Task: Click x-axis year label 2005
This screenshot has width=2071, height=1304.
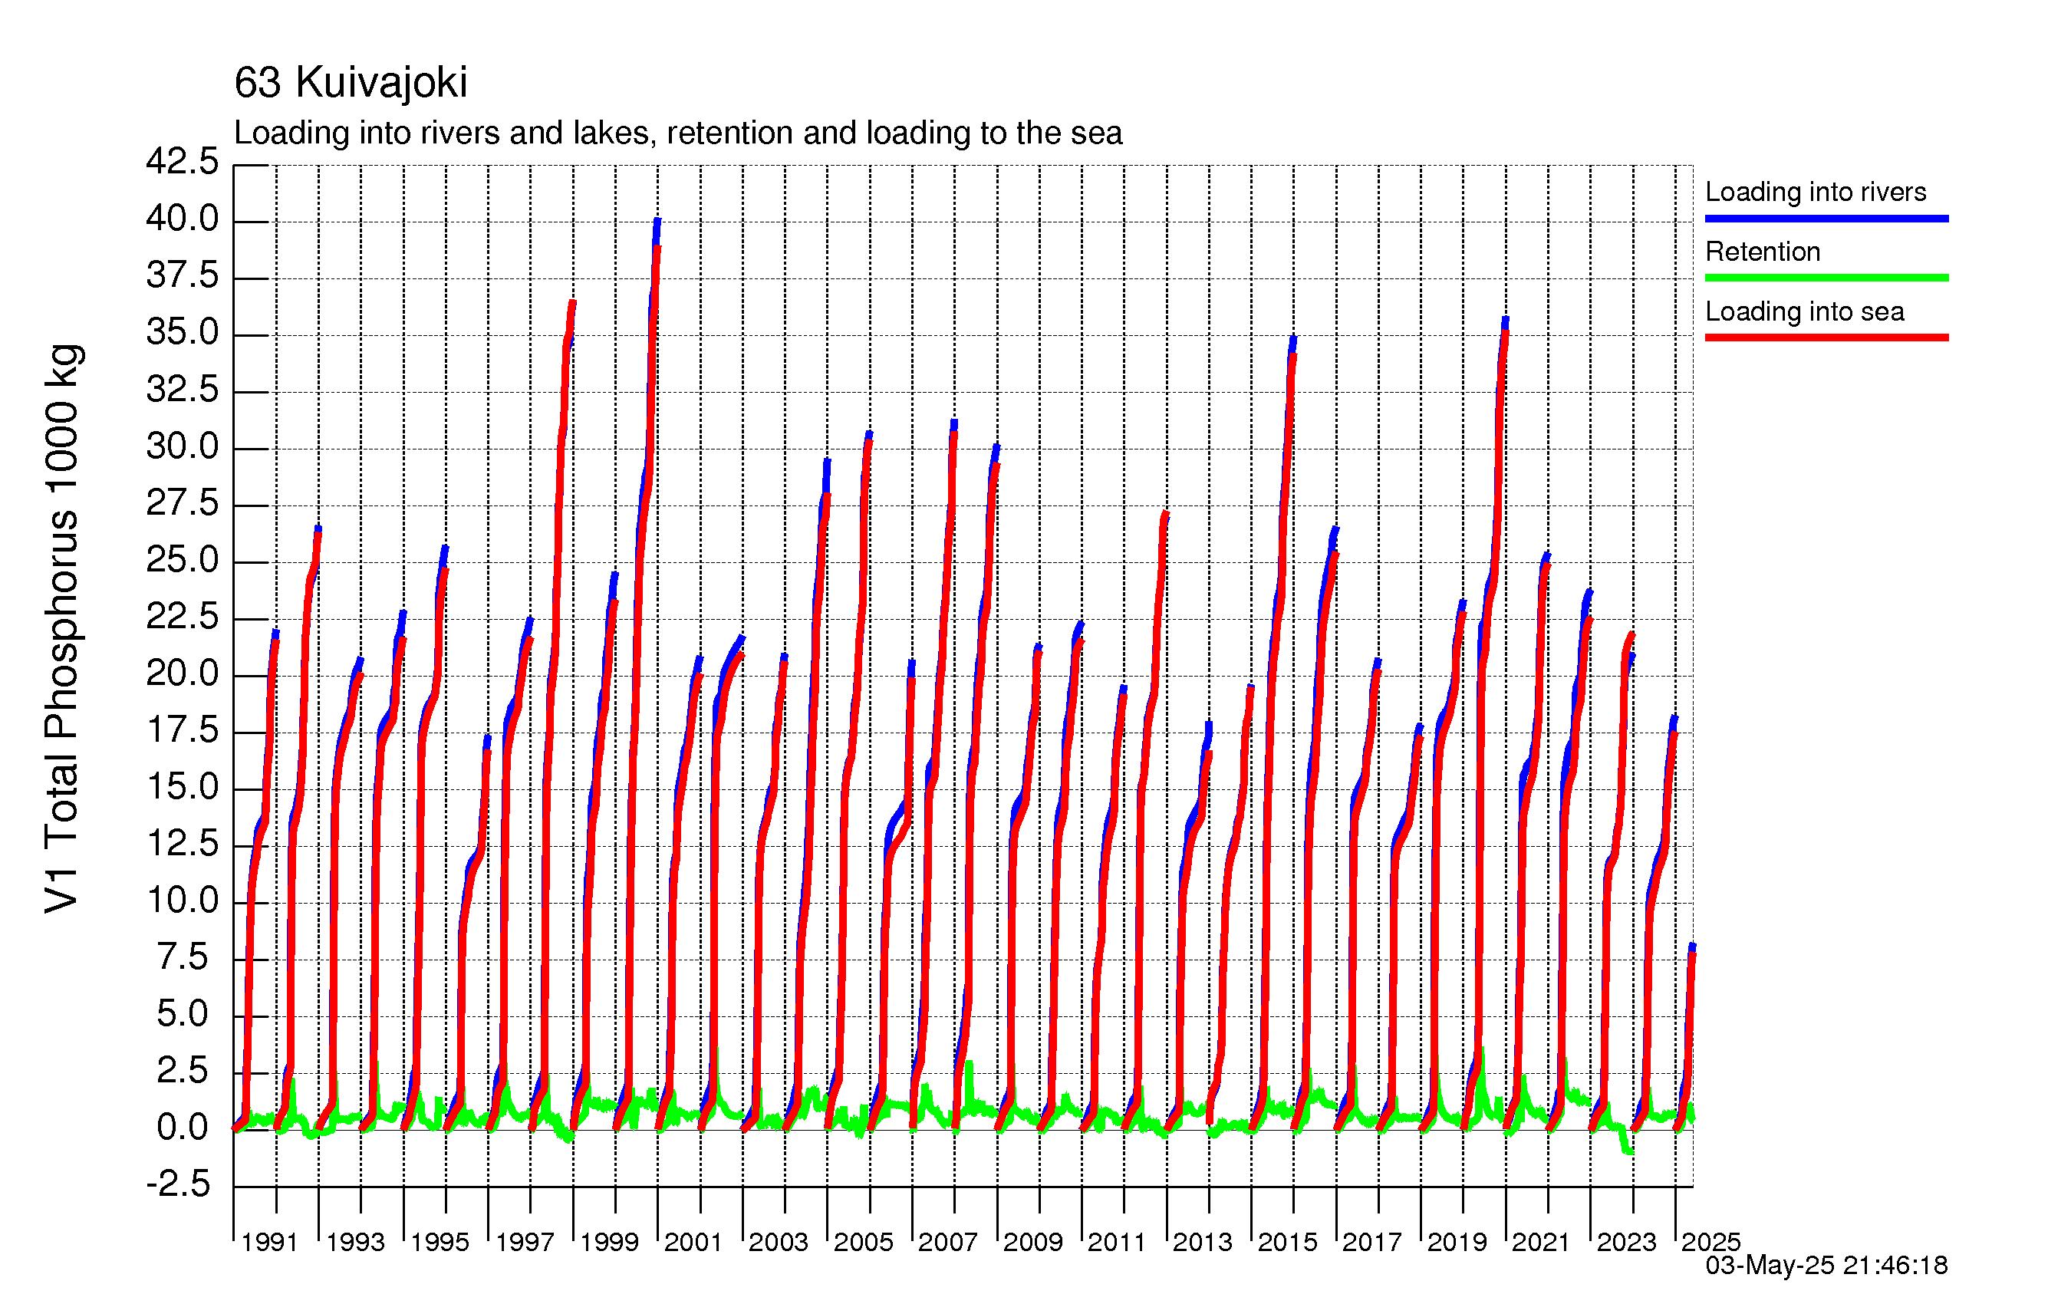Action: coord(864,1242)
